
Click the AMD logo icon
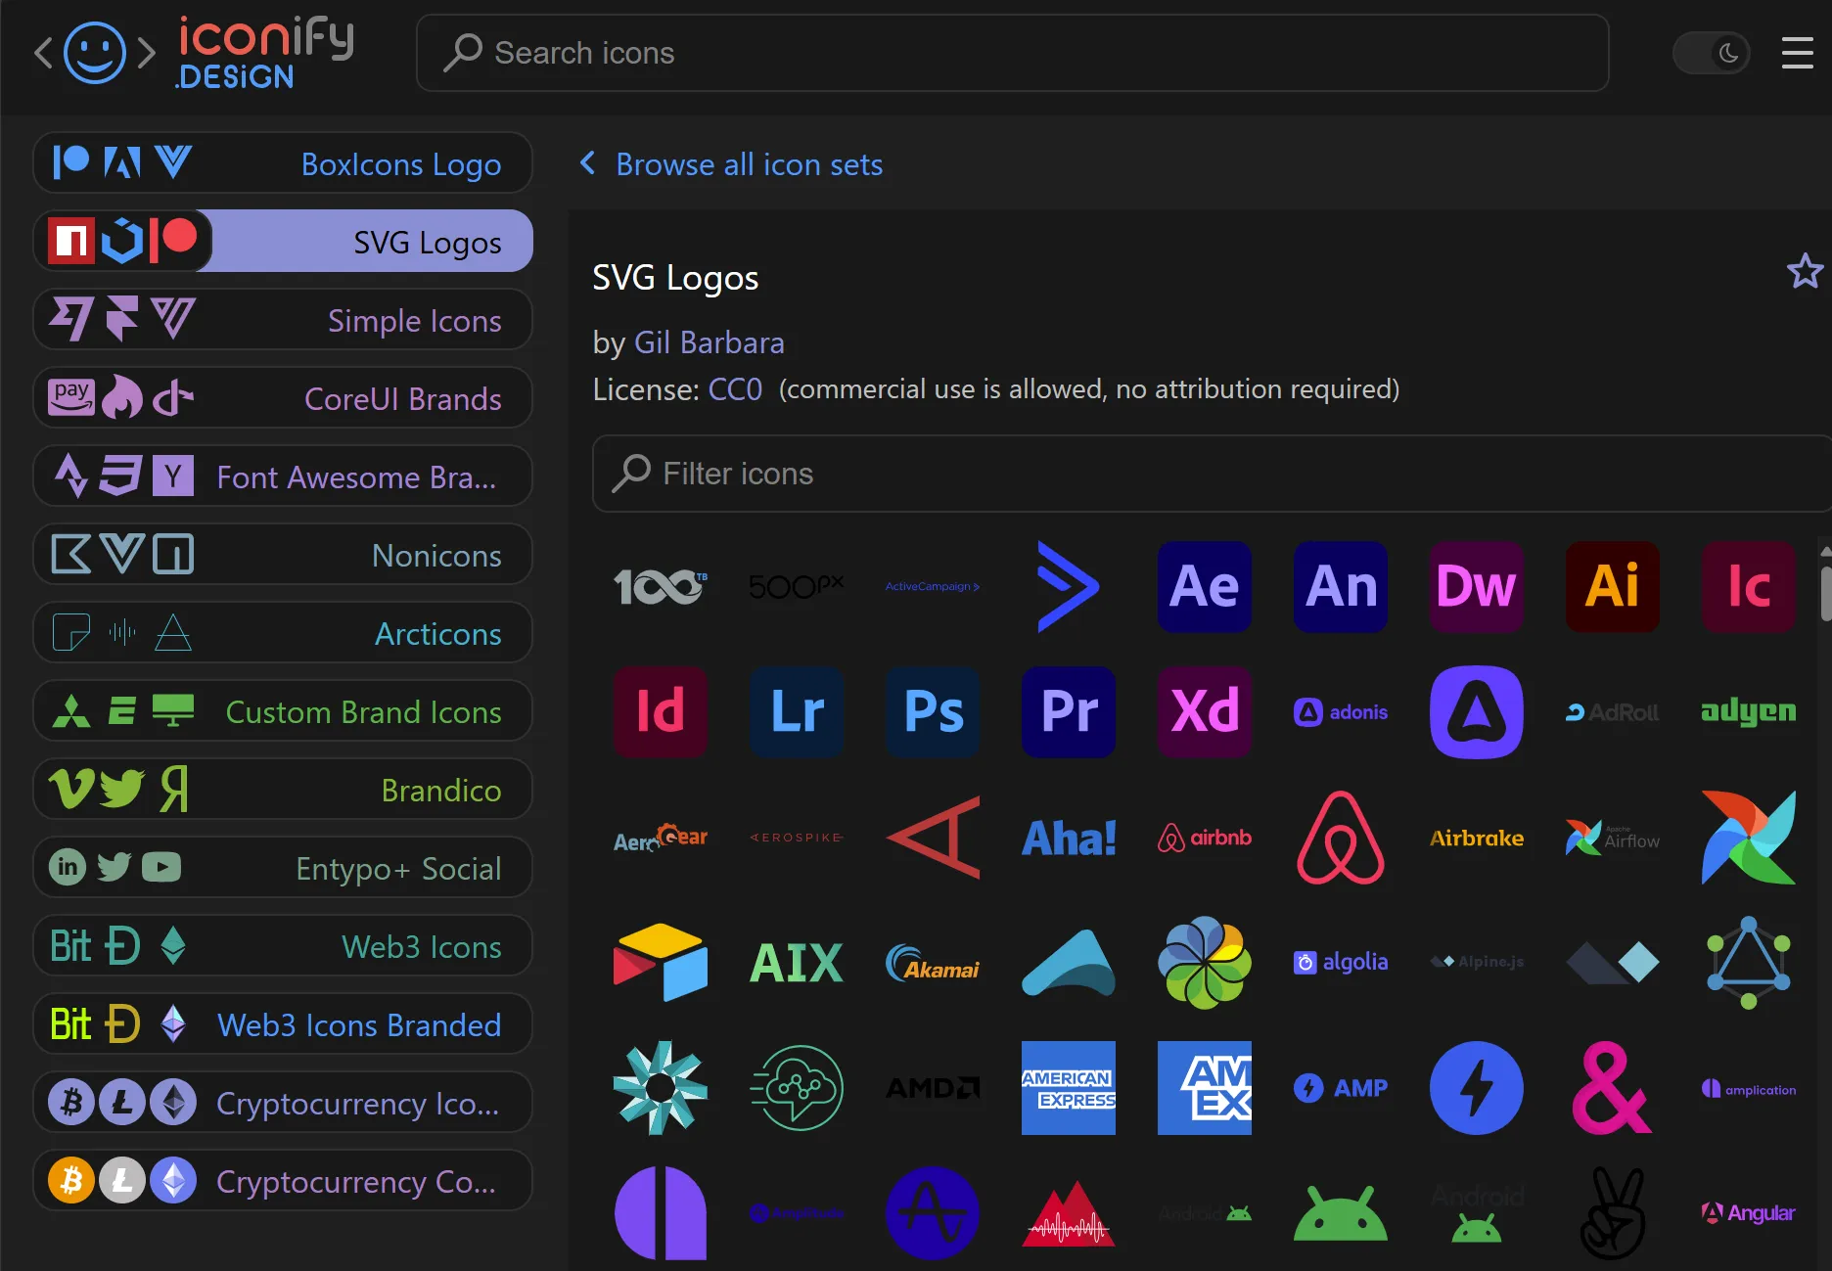[x=932, y=1088]
